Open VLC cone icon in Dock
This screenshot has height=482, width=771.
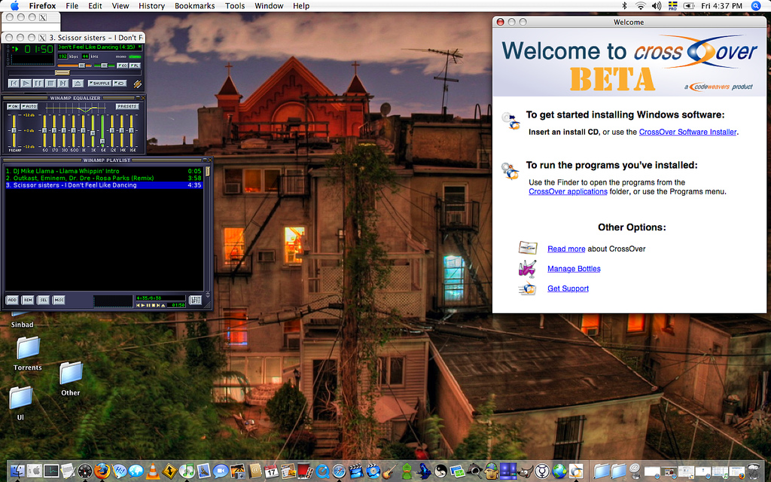point(152,471)
